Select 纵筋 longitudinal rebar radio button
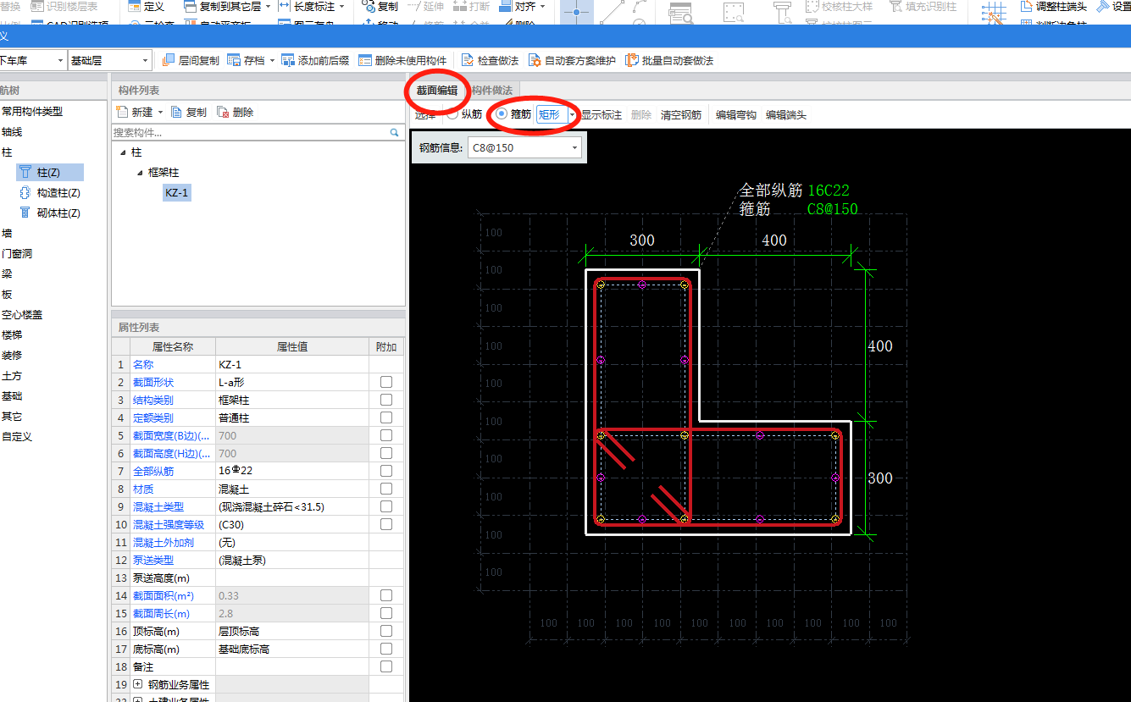Screen dimensions: 1131x702 pyautogui.click(x=452, y=114)
